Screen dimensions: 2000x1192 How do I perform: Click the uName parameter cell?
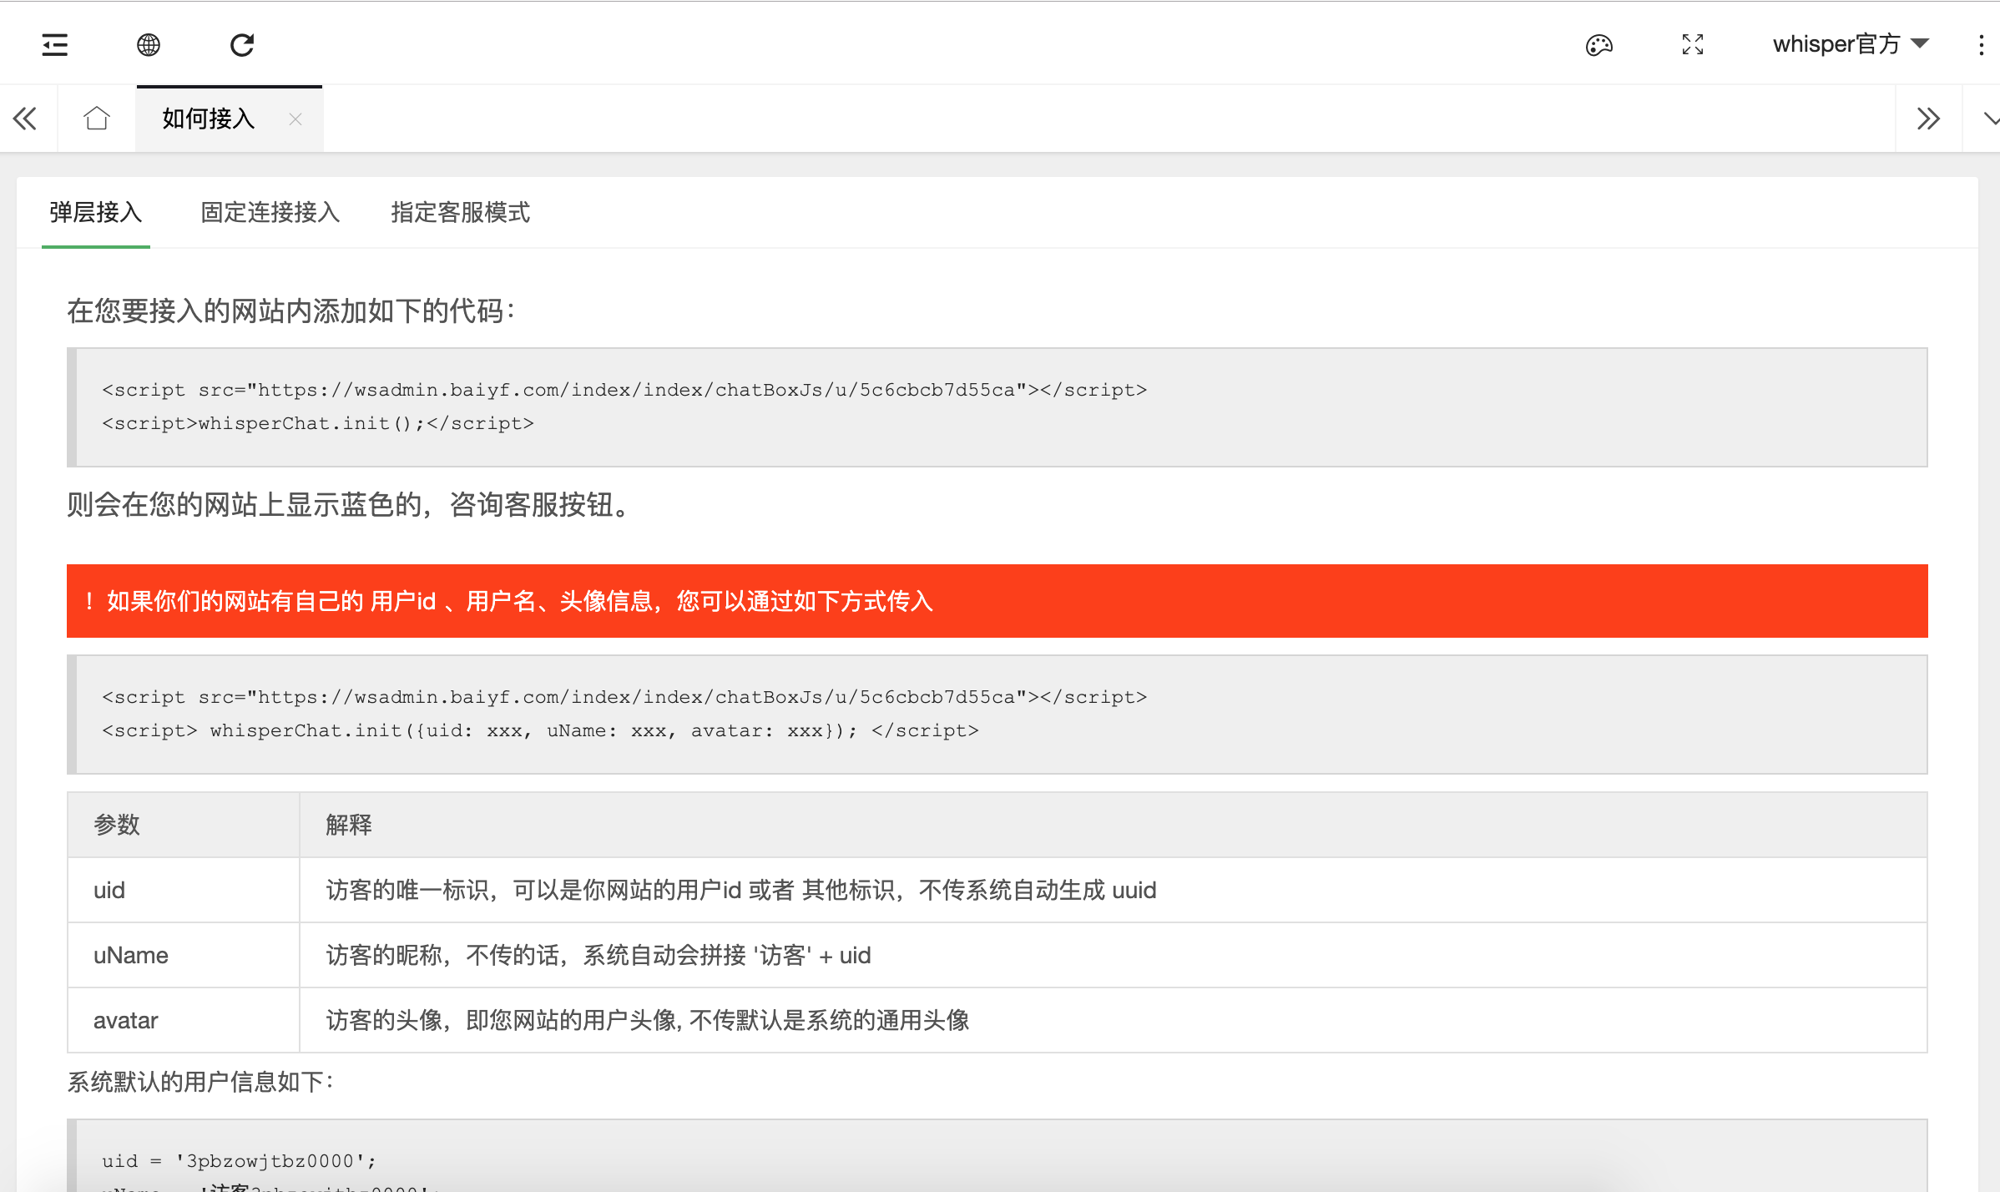tap(184, 955)
